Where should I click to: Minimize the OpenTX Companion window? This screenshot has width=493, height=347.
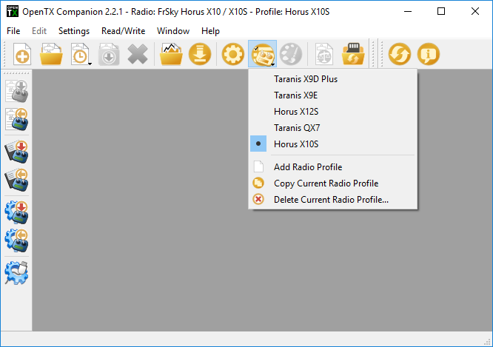[408, 11]
